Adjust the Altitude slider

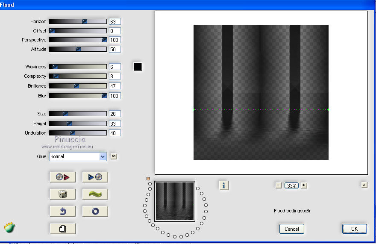coord(78,49)
